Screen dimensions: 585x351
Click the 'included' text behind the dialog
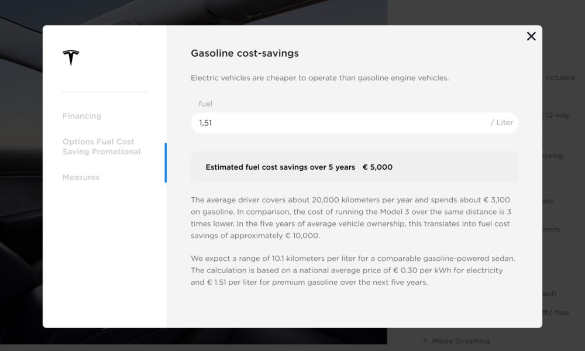(x=560, y=78)
